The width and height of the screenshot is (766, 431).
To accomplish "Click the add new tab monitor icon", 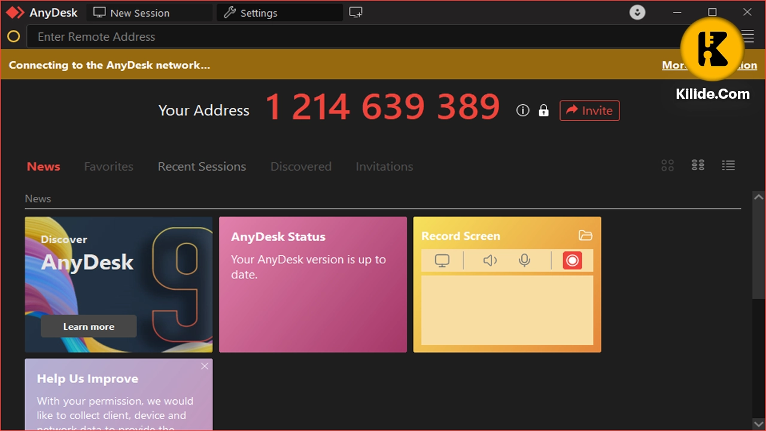I will (356, 12).
